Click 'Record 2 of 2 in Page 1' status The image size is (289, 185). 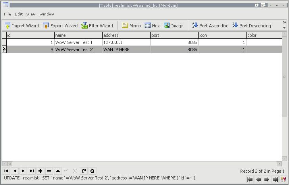click(262, 171)
